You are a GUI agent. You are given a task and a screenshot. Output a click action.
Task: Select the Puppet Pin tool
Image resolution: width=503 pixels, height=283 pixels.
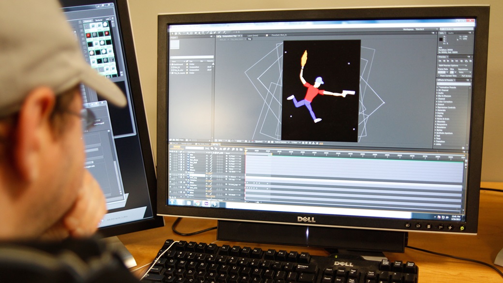[224, 33]
